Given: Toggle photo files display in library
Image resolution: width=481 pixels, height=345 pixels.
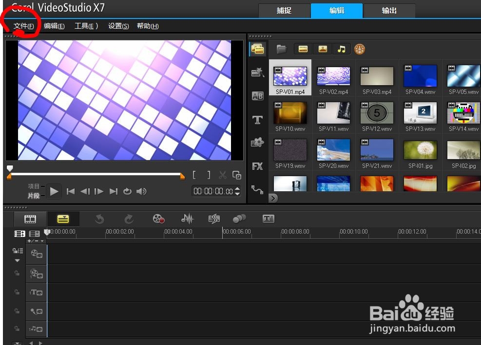Looking at the screenshot, I should pos(323,49).
